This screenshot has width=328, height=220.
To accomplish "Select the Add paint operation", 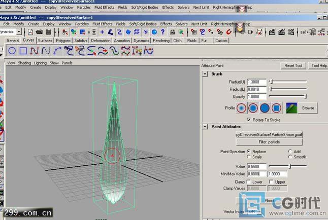I will pos(290,151).
